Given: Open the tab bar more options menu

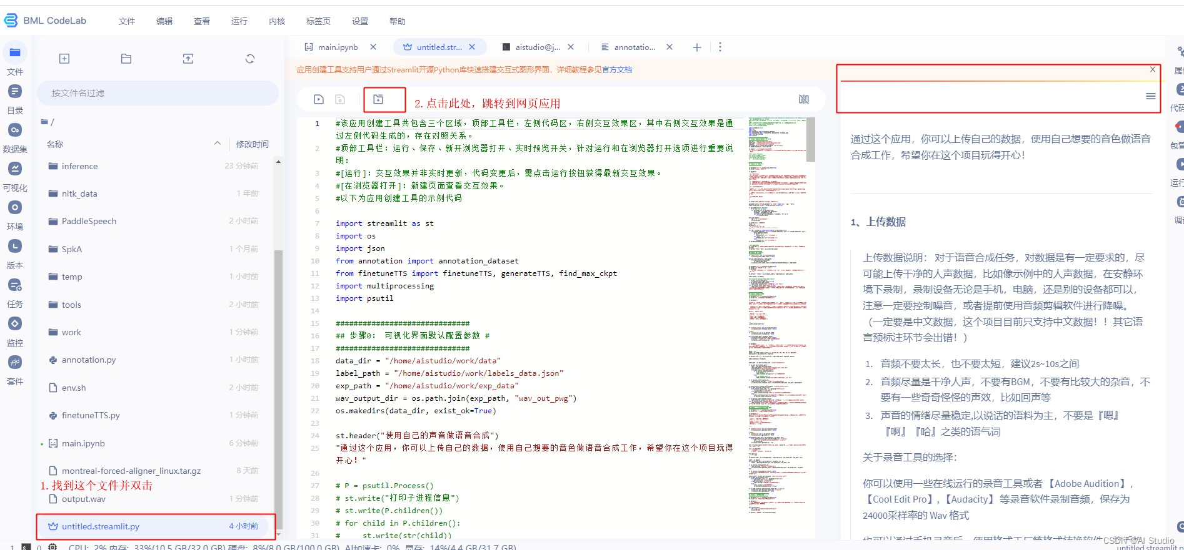Looking at the screenshot, I should pos(720,47).
